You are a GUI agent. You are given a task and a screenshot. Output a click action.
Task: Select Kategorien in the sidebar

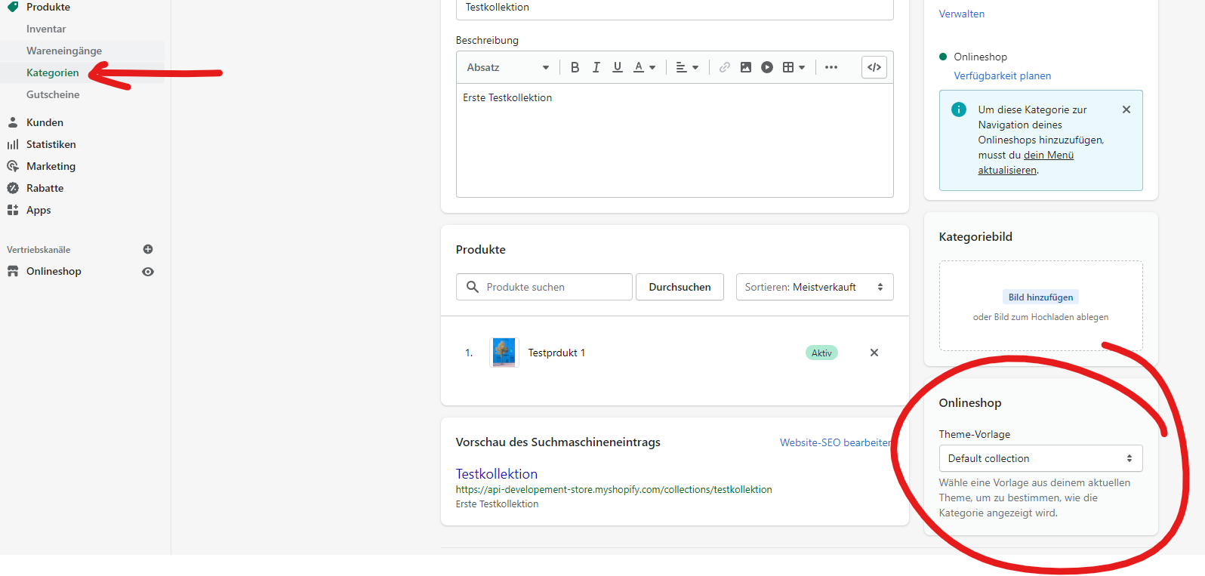53,72
